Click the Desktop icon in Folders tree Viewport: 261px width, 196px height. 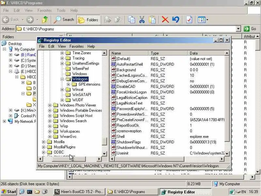(4, 43)
